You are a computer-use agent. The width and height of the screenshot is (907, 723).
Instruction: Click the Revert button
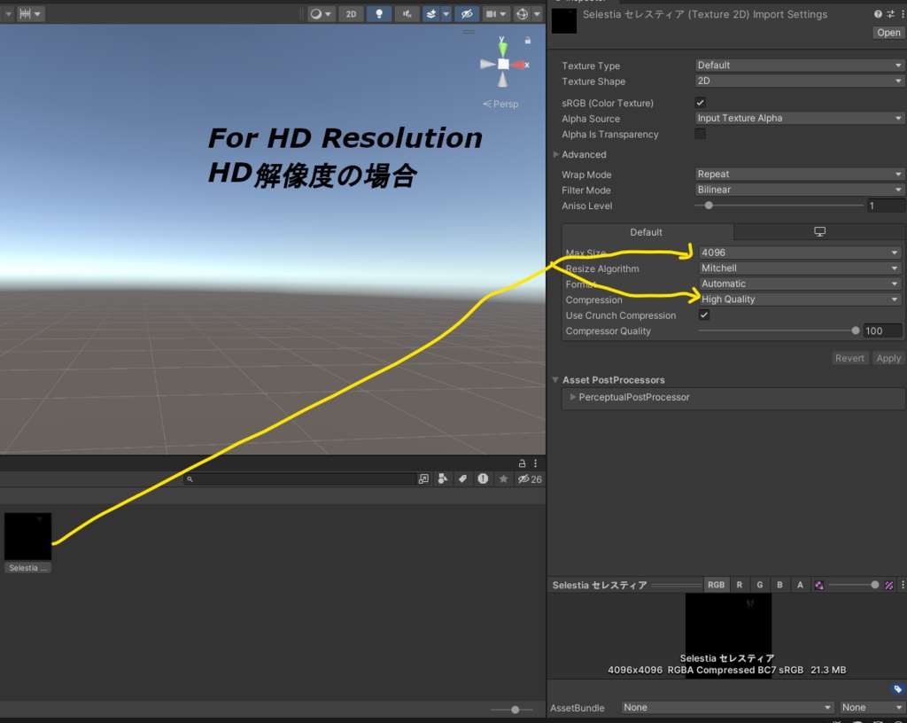(849, 358)
